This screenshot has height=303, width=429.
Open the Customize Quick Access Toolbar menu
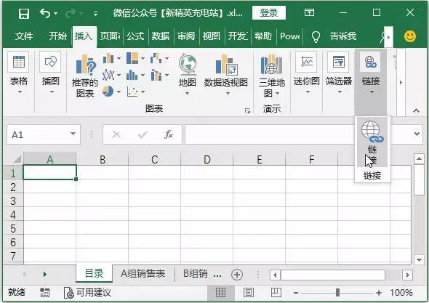(95, 13)
